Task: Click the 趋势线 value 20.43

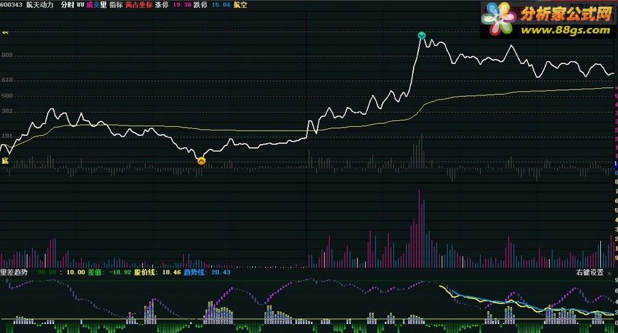Action: [x=221, y=272]
